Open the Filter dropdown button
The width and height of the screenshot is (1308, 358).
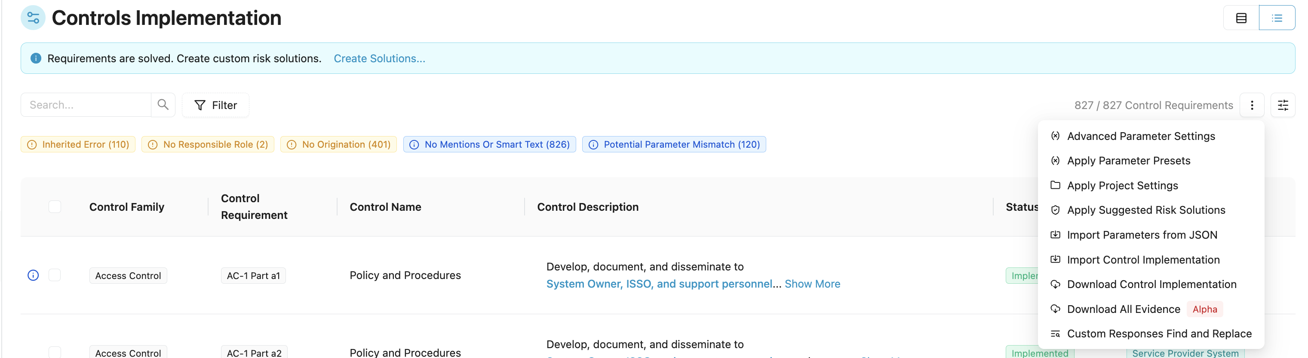click(x=215, y=105)
